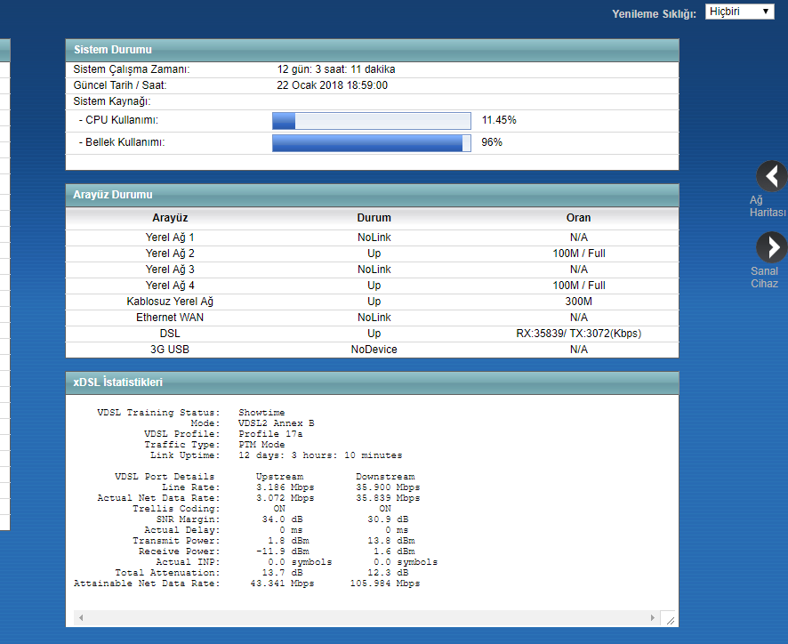
Task: Click the -11.9 dBm receive power value
Action: (283, 551)
